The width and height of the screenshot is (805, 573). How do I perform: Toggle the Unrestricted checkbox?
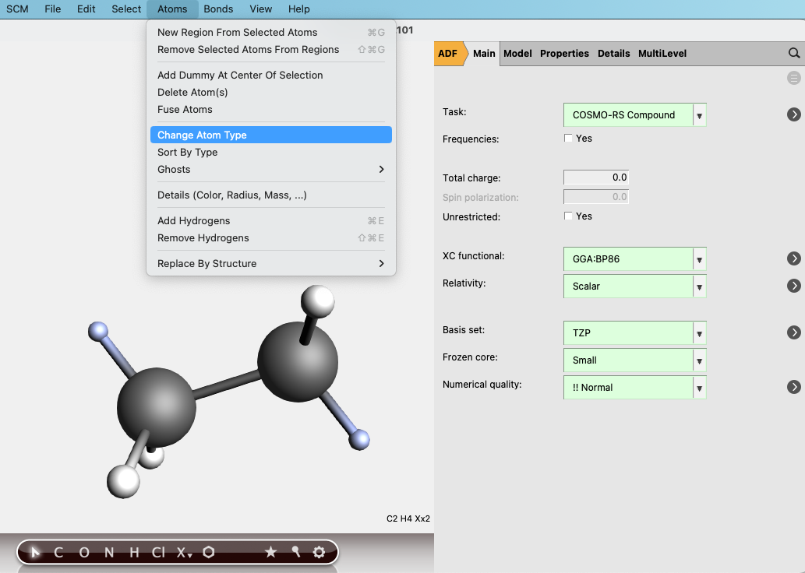point(568,216)
